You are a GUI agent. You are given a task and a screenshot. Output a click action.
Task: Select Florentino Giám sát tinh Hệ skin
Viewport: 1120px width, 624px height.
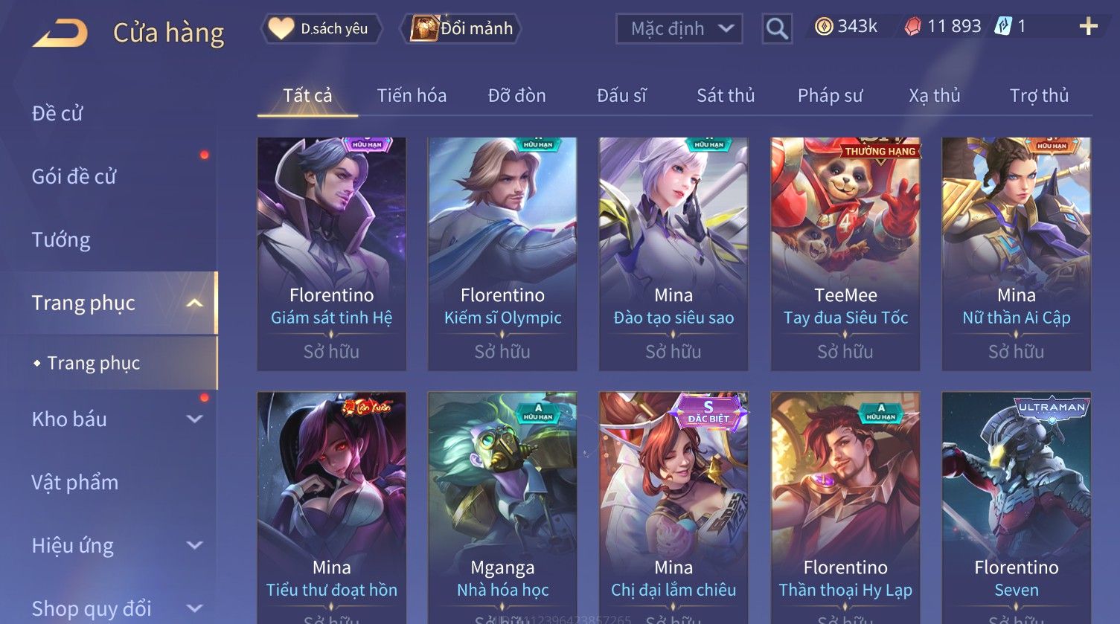pos(331,254)
